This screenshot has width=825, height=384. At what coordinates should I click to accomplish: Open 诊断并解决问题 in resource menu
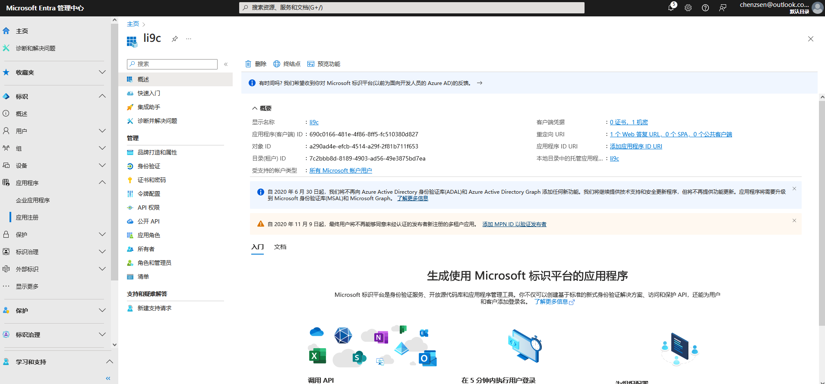(x=157, y=121)
